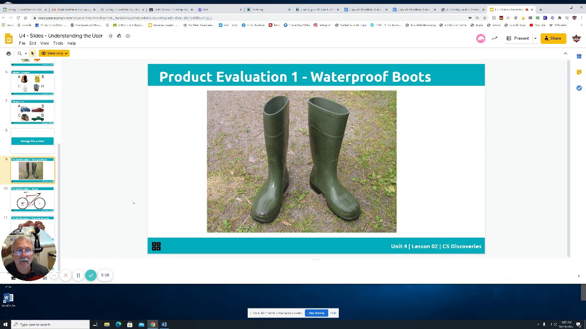Open the YouTube bookmark
Viewport: 586px width, 329px height.
pyautogui.click(x=538, y=25)
